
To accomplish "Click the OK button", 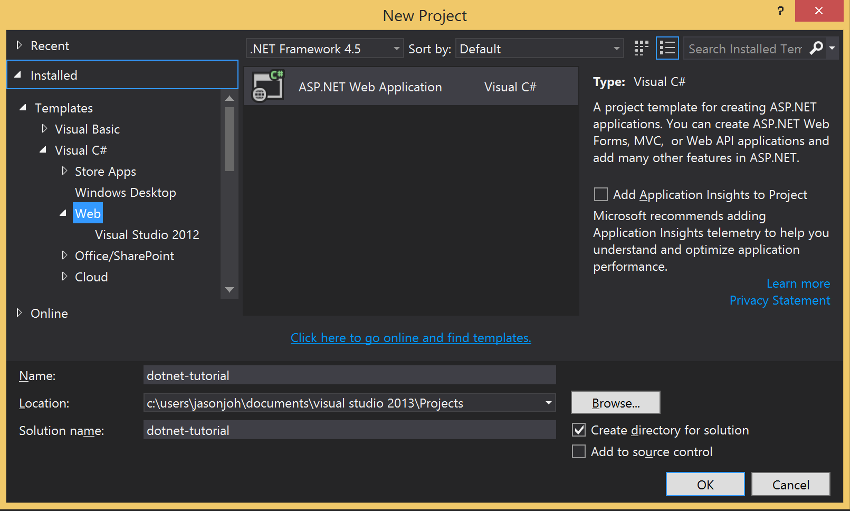I will [x=705, y=484].
